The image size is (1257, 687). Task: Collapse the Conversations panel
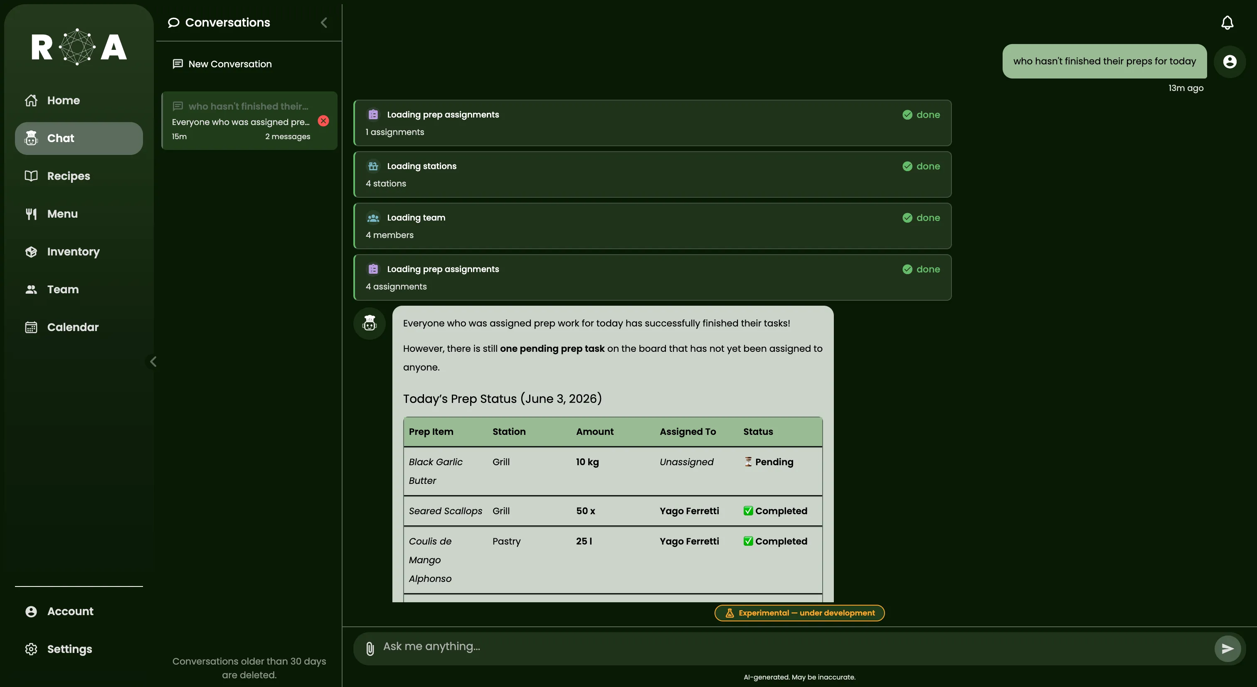click(x=324, y=22)
